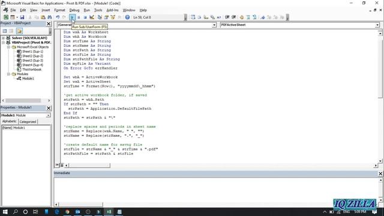Image resolution: width=384 pixels, height=216 pixels.
Task: Click the Break (pause) icon
Action: [x=79, y=17]
